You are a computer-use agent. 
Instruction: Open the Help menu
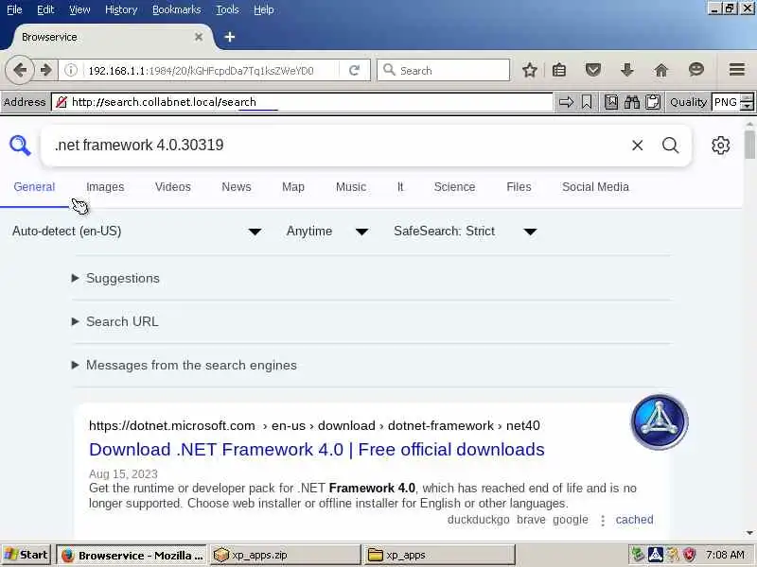tap(264, 9)
